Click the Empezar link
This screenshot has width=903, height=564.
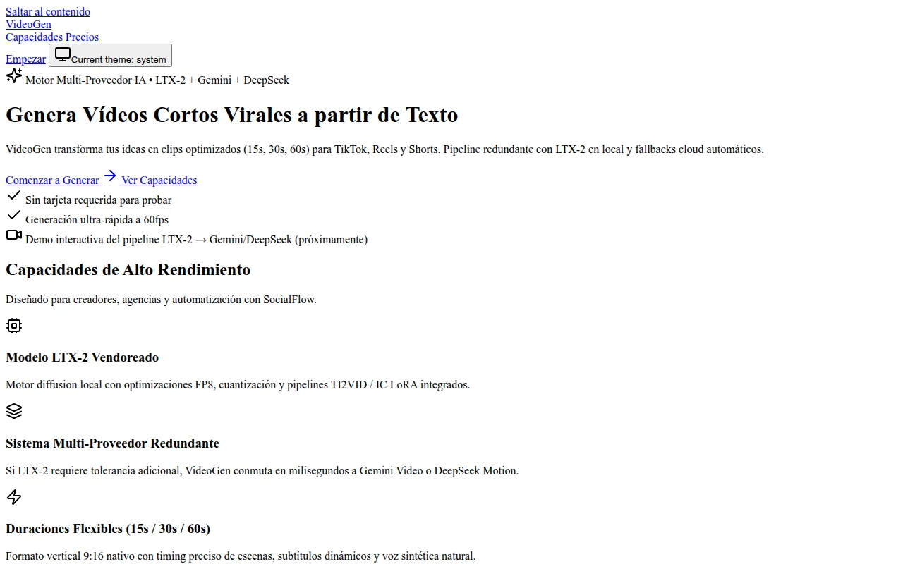[25, 59]
